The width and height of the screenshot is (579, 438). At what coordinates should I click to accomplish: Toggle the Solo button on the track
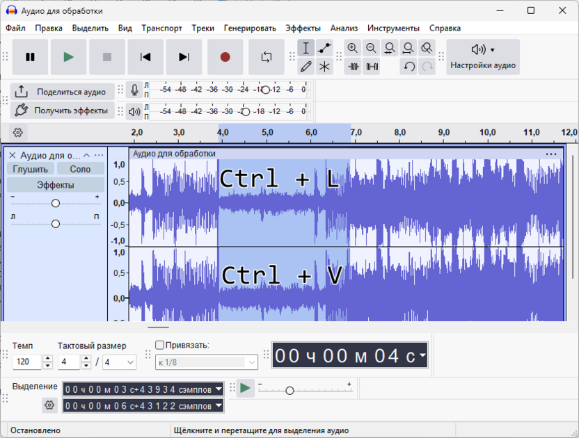click(80, 169)
